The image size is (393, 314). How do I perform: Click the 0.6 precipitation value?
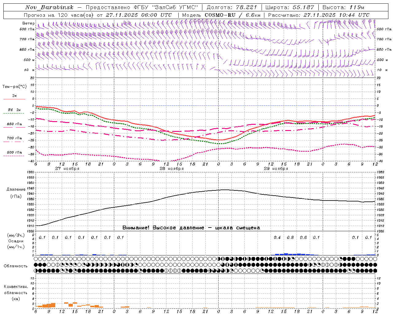point(303,237)
